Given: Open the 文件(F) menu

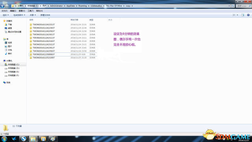Looking at the screenshot, I should (x=4, y=11).
